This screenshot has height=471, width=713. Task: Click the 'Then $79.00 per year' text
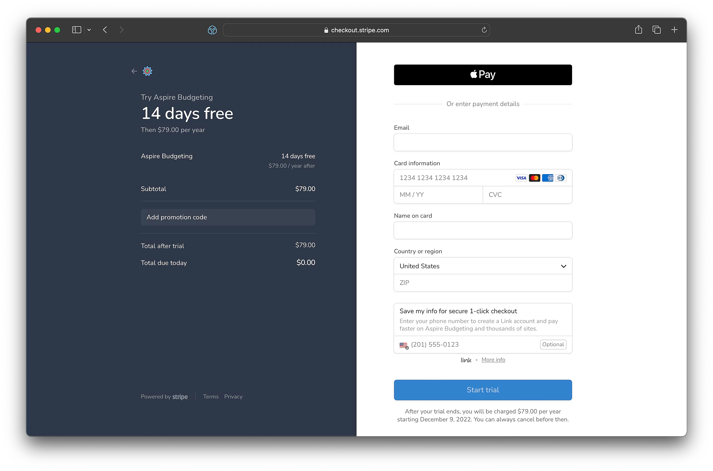(x=173, y=130)
